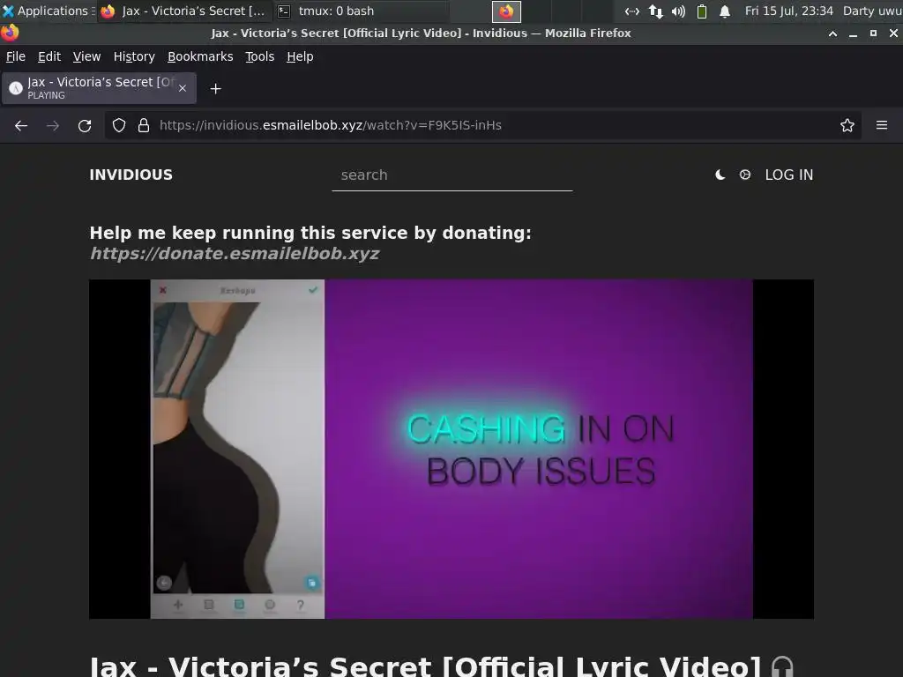Open the File menu

tap(16, 56)
